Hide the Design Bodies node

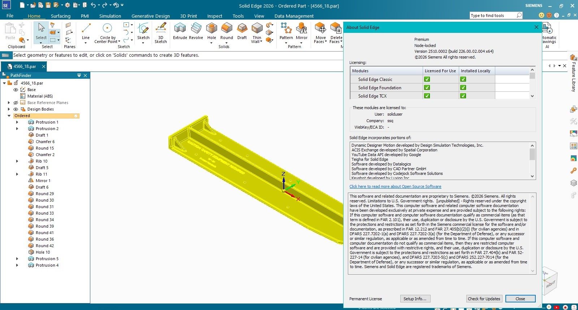[x=16, y=109]
